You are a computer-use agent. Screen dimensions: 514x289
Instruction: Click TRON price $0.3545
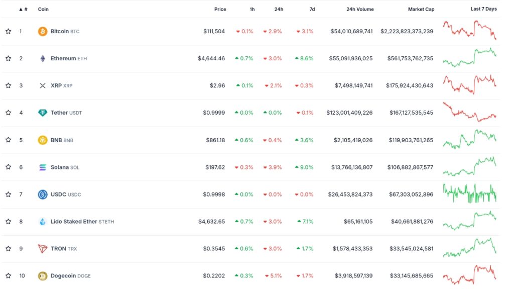[x=214, y=249]
